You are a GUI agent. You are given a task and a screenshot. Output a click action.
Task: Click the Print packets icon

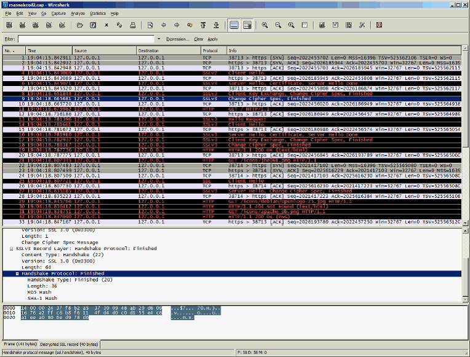click(133, 25)
